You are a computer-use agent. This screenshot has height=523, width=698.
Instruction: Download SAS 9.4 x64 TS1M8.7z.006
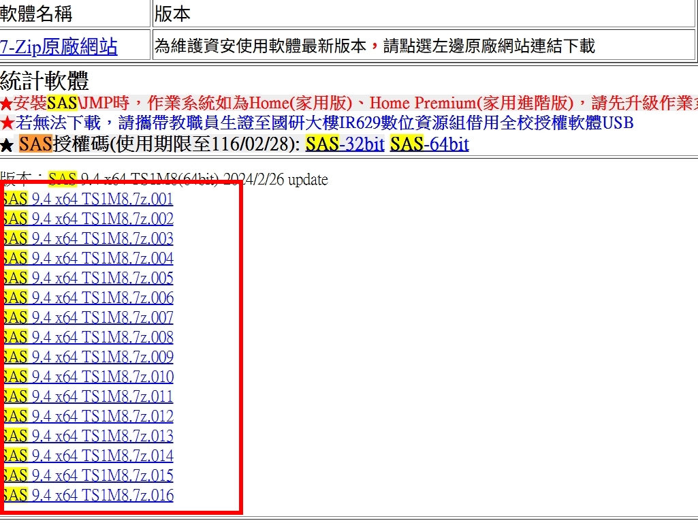point(89,298)
